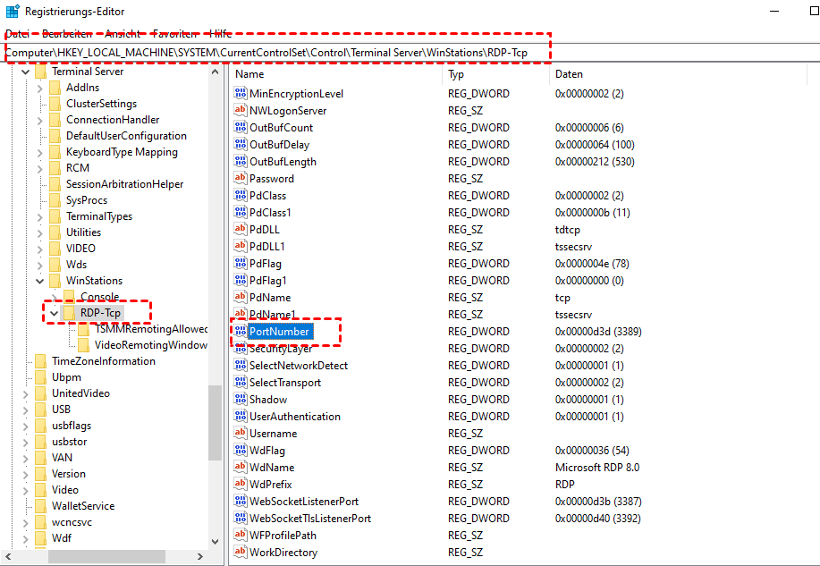Click the string icon beside NWLogonServer
The image size is (820, 566).
[x=240, y=111]
